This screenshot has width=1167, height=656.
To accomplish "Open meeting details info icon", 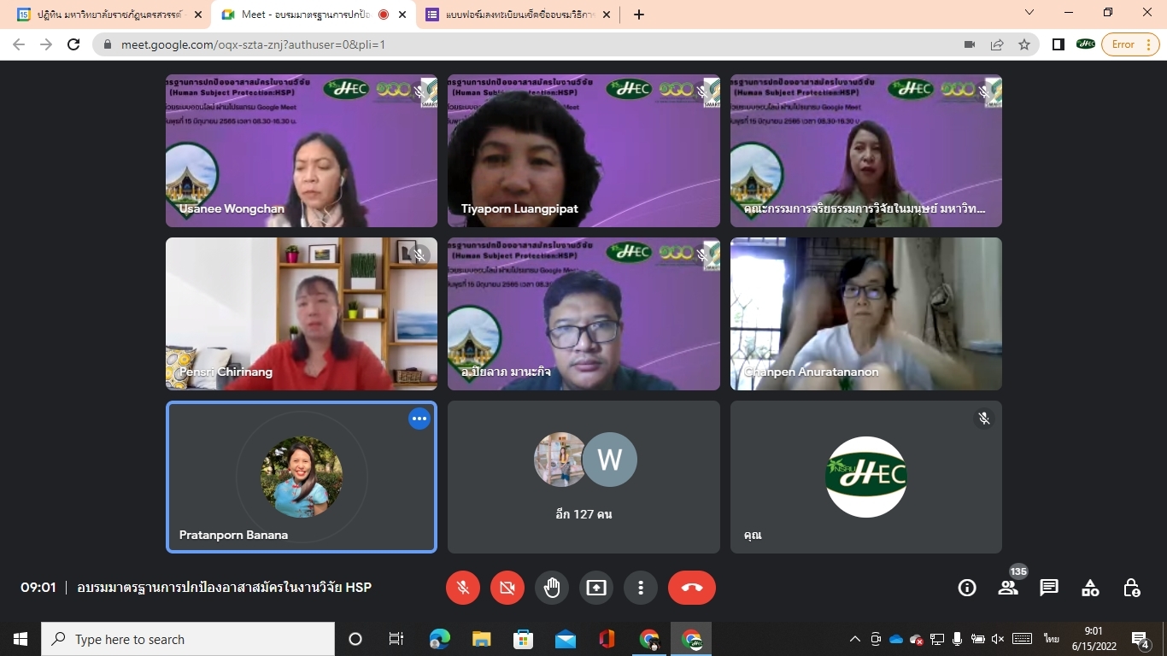I will (x=967, y=588).
